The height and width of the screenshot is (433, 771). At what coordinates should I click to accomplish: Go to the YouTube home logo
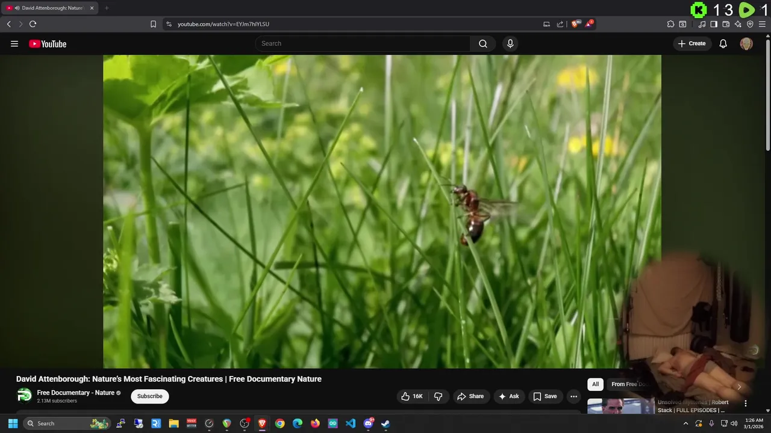pos(48,44)
